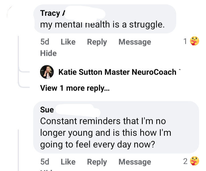Screen dimensions: 206x171
Task: Click the 5d timestamp on Tracy's comment
Action: tap(45, 42)
